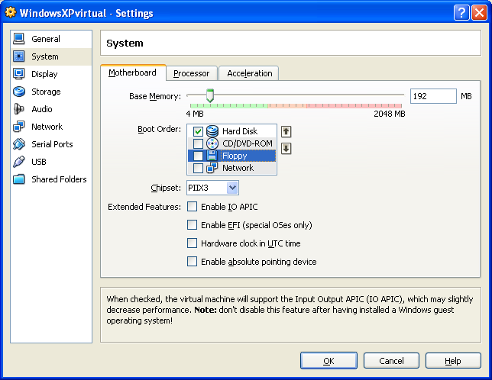Select the Network boot order row

pyautogui.click(x=232, y=168)
